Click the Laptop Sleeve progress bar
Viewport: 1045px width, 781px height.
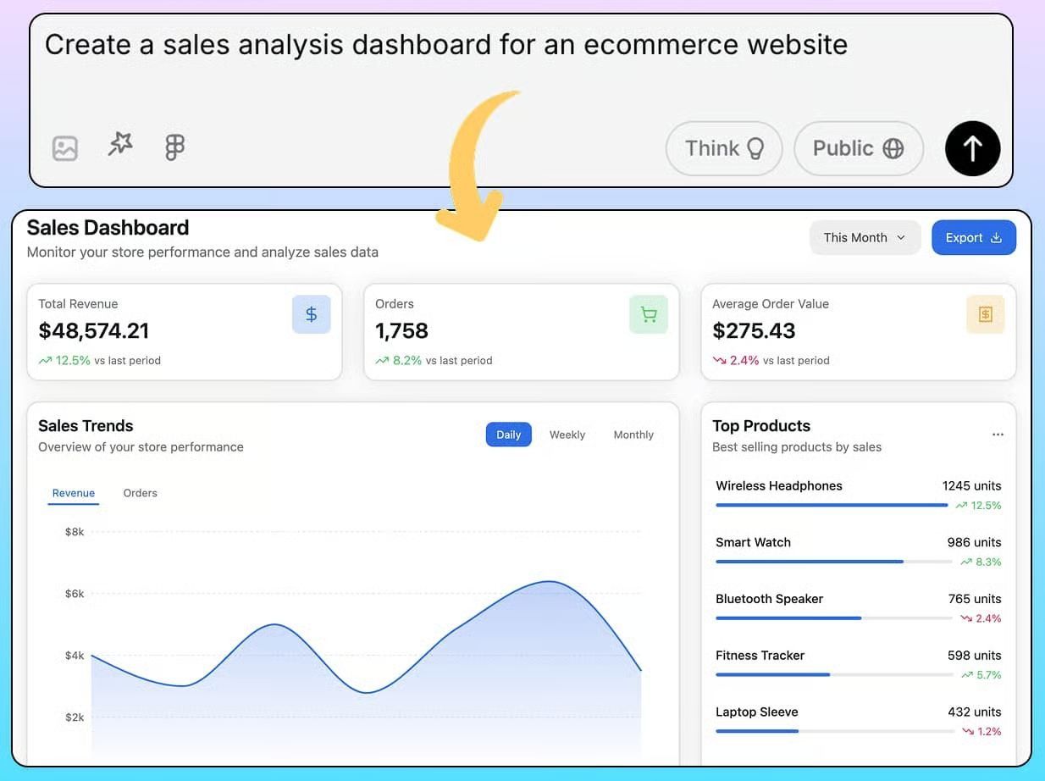(834, 731)
